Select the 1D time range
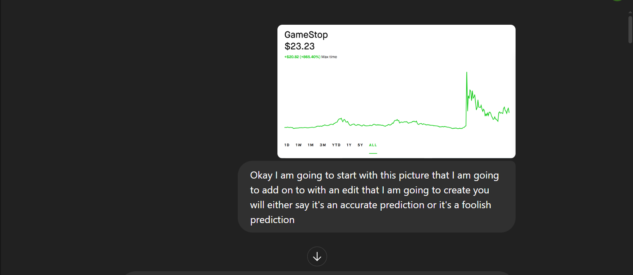 (x=287, y=145)
